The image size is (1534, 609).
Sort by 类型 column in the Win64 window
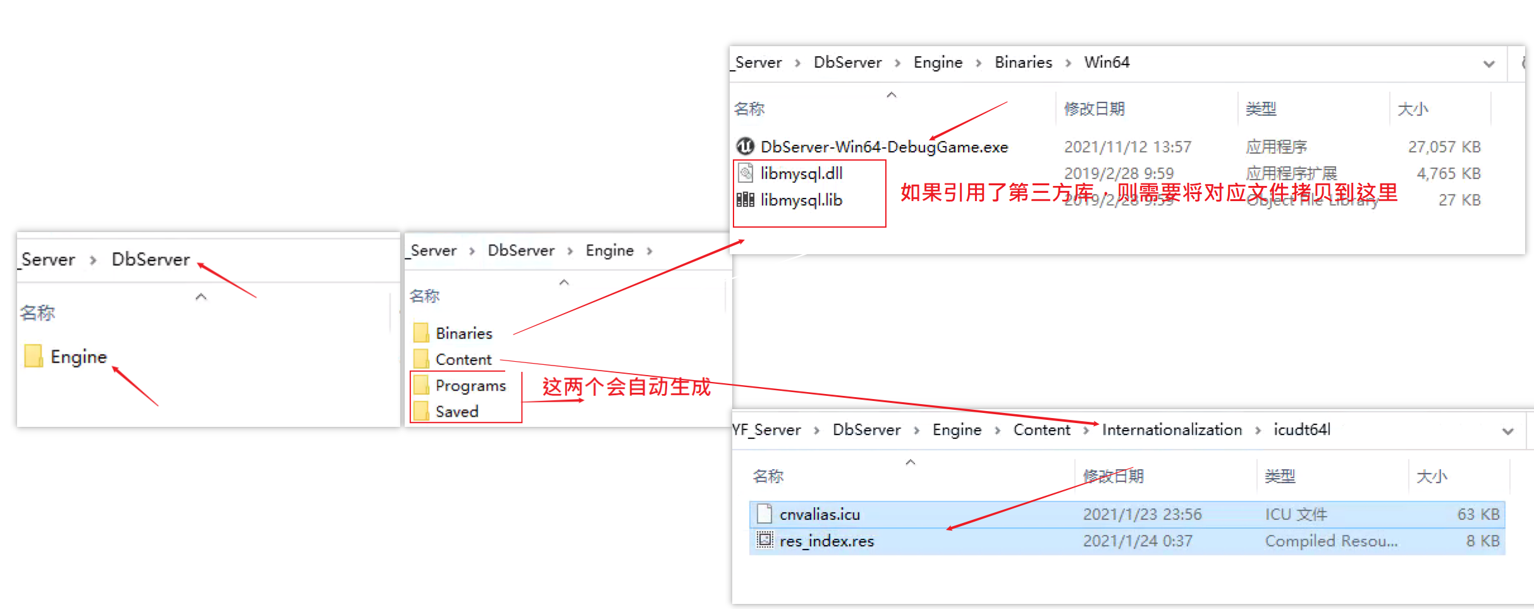[1261, 109]
